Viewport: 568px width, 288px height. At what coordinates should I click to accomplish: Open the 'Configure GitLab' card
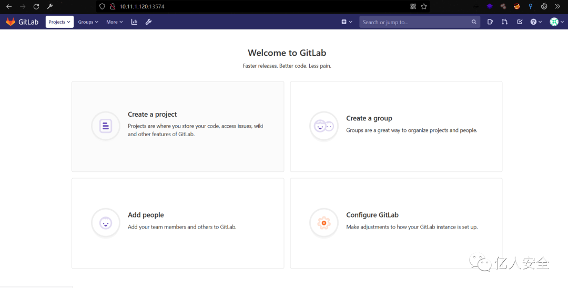coord(397,223)
